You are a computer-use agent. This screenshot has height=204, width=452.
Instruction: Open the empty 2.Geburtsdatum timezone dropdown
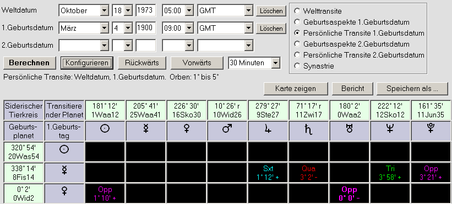pyautogui.click(x=248, y=46)
